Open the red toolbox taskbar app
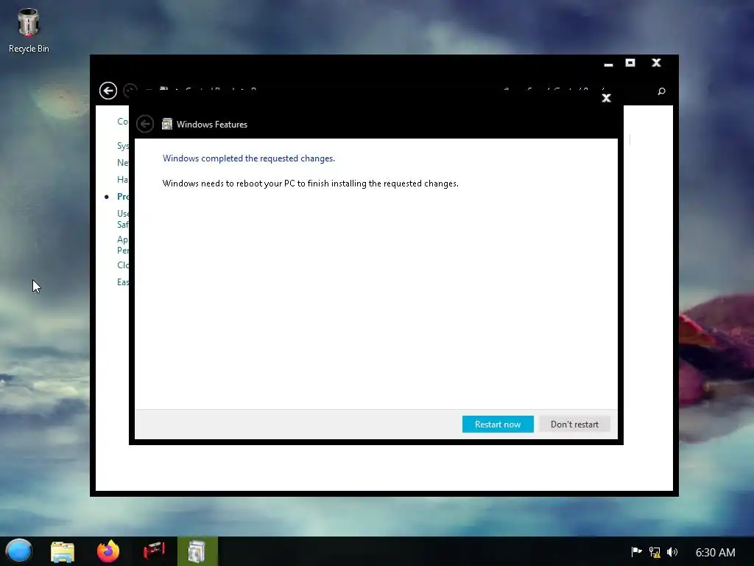This screenshot has width=754, height=566. pyautogui.click(x=154, y=550)
